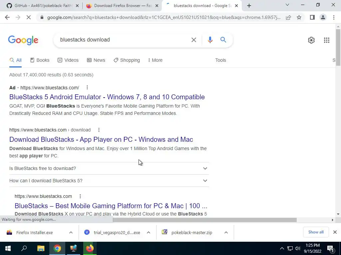Viewport: 341px width, 255px height.
Task: Focus the browser address bar
Action: 164,17
